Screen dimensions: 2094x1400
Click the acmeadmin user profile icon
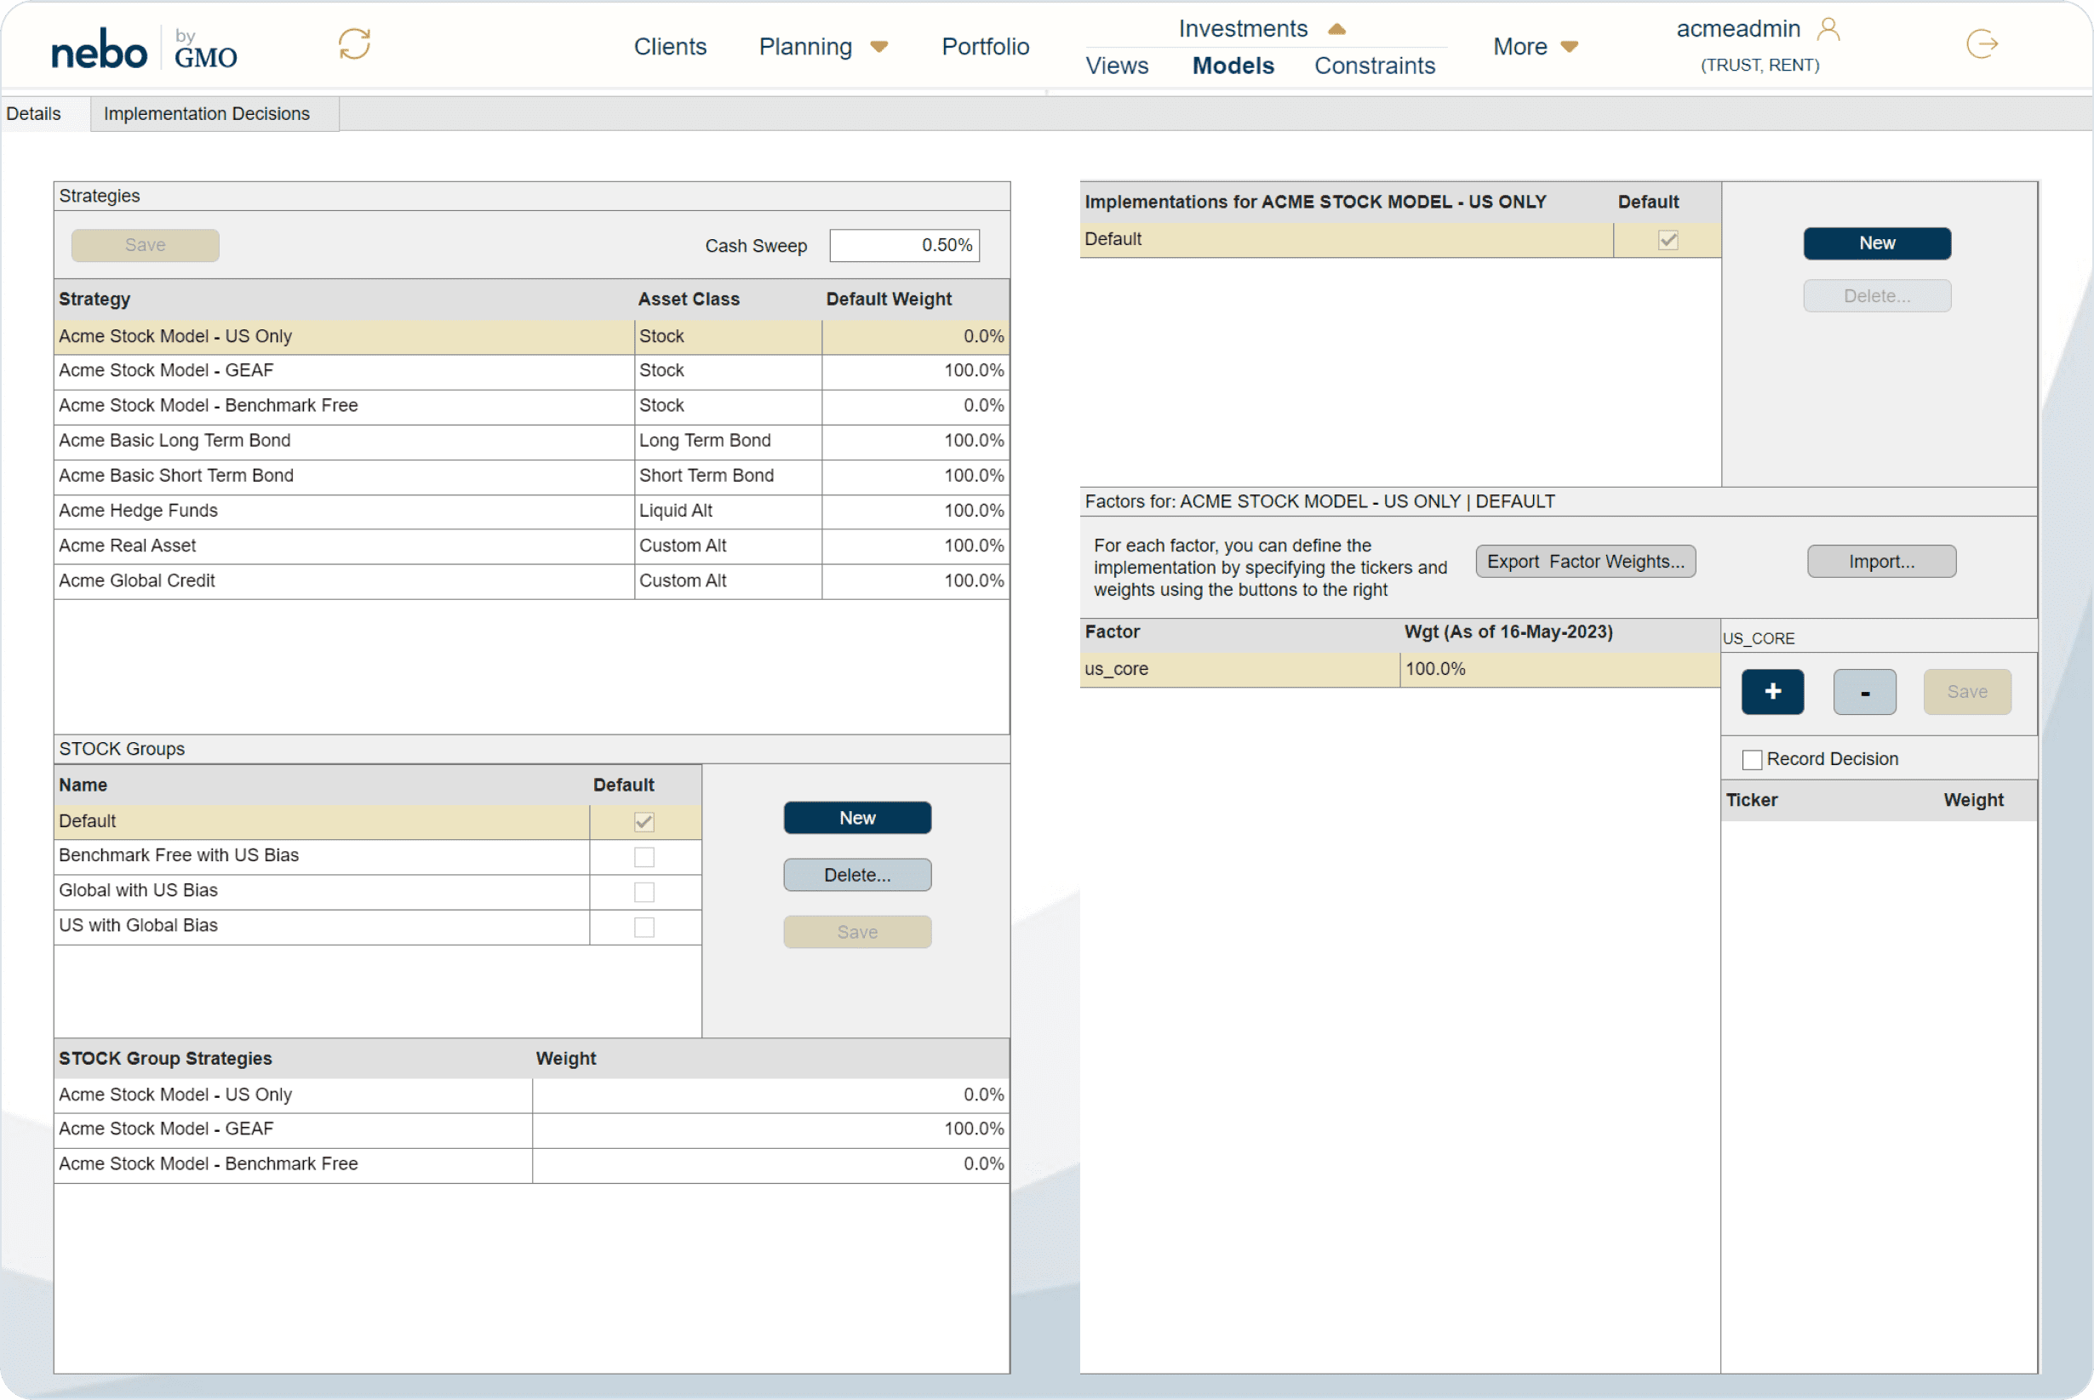[1828, 30]
